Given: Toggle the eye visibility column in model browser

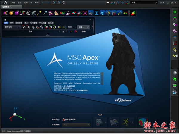Looking at the screenshot, I should (x=63, y=31).
